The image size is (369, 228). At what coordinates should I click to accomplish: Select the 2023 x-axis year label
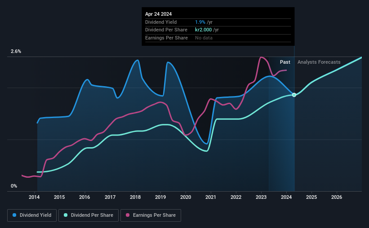[261, 197]
